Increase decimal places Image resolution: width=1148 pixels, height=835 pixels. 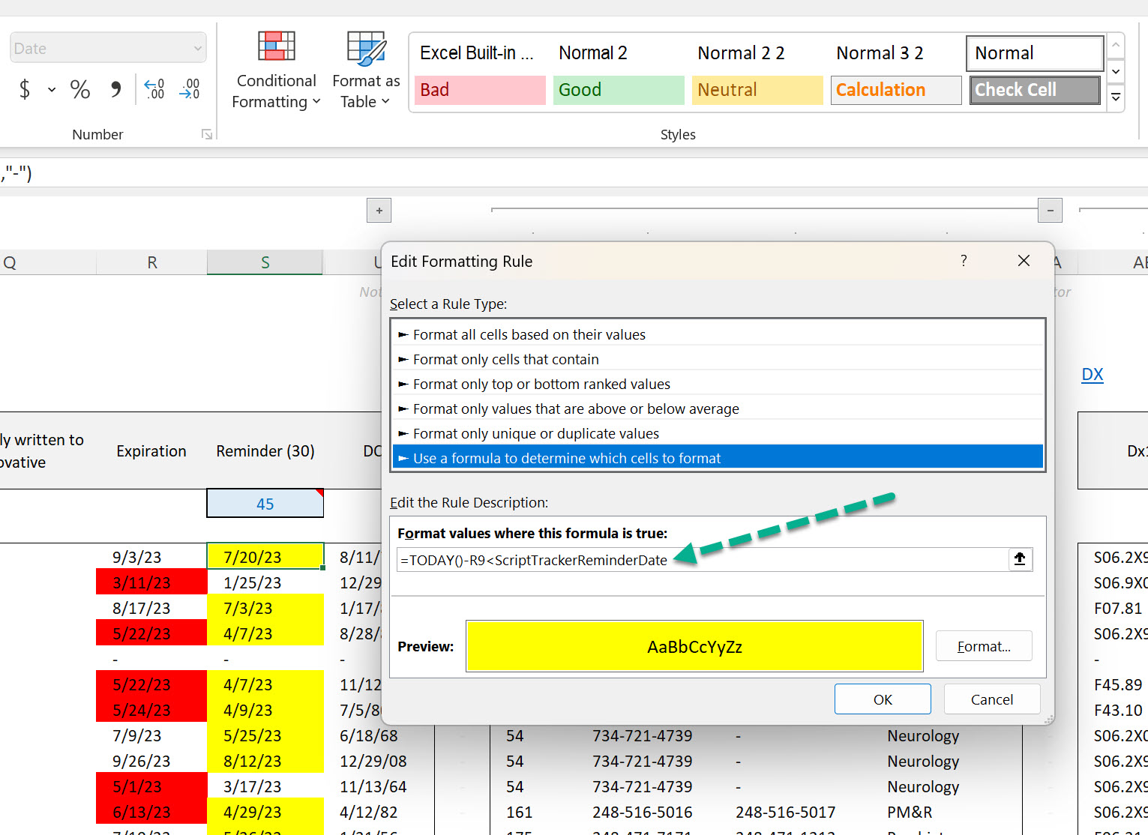coord(153,89)
